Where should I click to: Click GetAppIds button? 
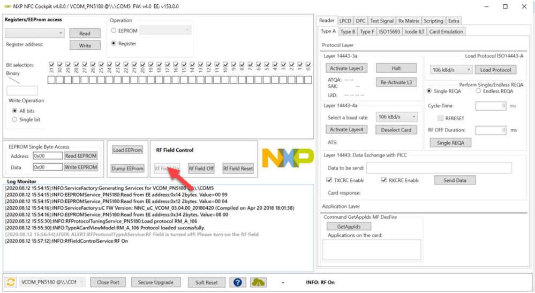coord(349,226)
